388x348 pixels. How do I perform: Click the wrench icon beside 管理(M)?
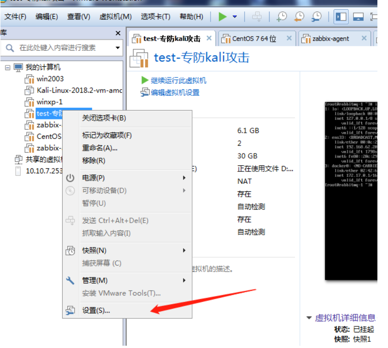pyautogui.click(x=71, y=280)
